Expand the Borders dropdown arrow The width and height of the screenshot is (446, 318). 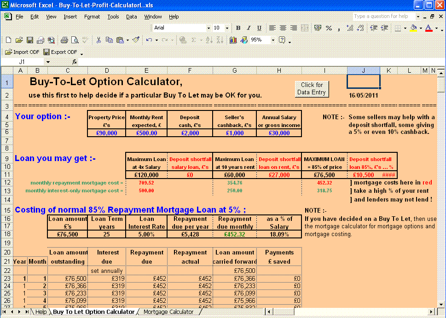(x=405, y=28)
